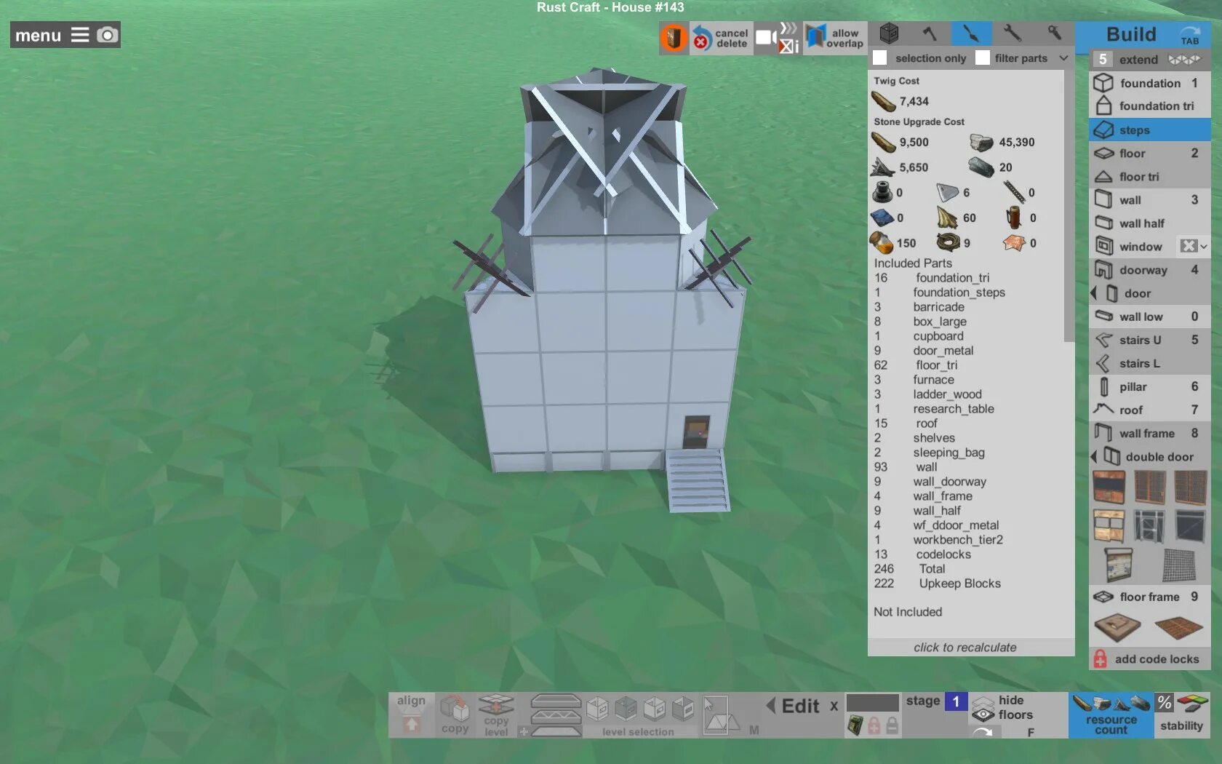Choose the garage door thumbnail
Image resolution: width=1222 pixels, height=764 pixels.
pos(1119,565)
